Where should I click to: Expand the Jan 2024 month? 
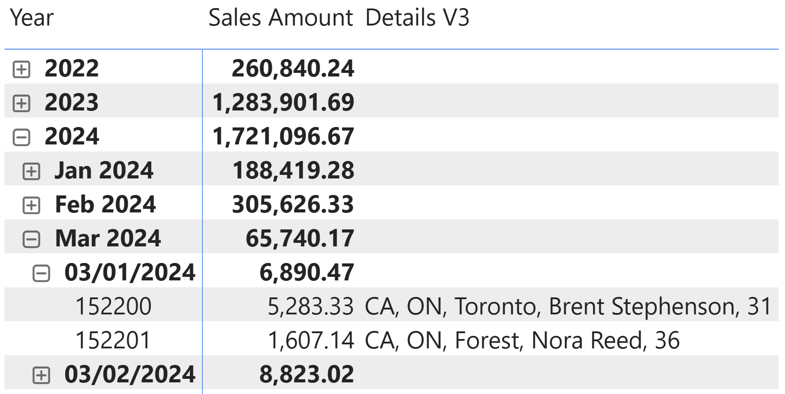pos(31,171)
